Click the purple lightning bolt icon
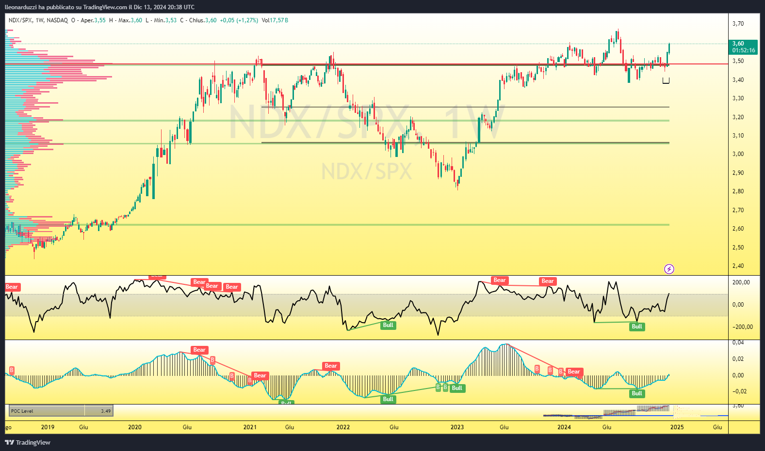Image resolution: width=765 pixels, height=451 pixels. point(669,269)
